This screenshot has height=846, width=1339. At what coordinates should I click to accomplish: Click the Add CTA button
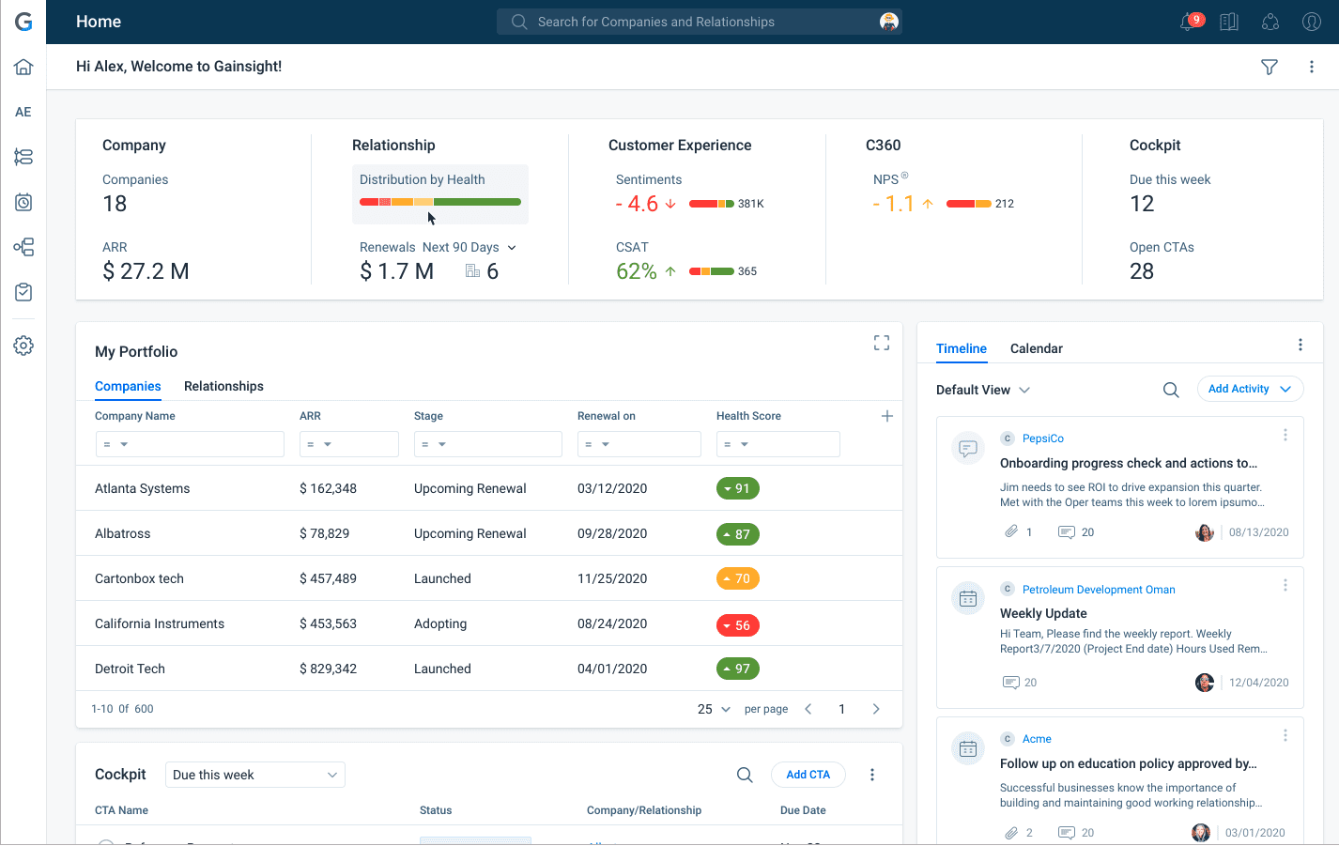click(808, 775)
